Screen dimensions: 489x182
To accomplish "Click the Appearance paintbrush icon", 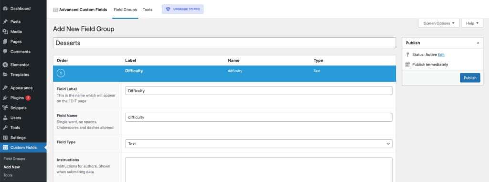I will (5, 88).
